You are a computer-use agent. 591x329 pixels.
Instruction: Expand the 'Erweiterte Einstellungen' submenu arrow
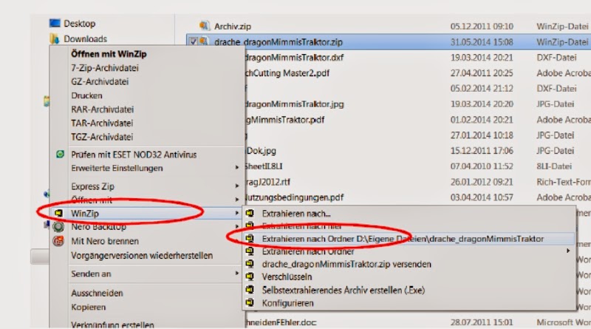click(236, 168)
